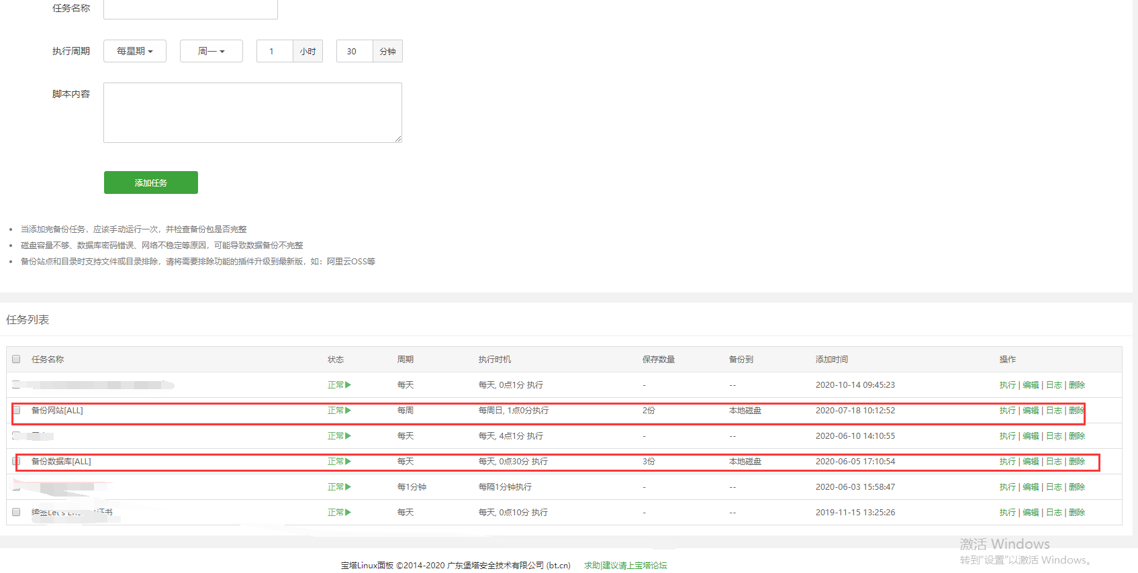This screenshot has width=1138, height=573.
Task: Click 编辑 for task added 2019-11-15
Action: 1031,513
